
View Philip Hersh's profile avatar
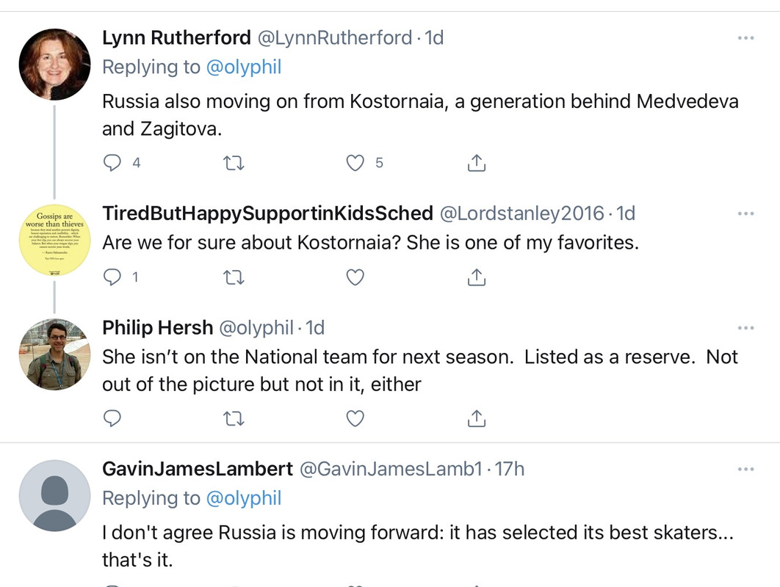coord(55,354)
